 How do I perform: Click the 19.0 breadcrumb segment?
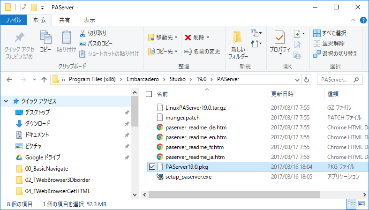[x=202, y=79]
